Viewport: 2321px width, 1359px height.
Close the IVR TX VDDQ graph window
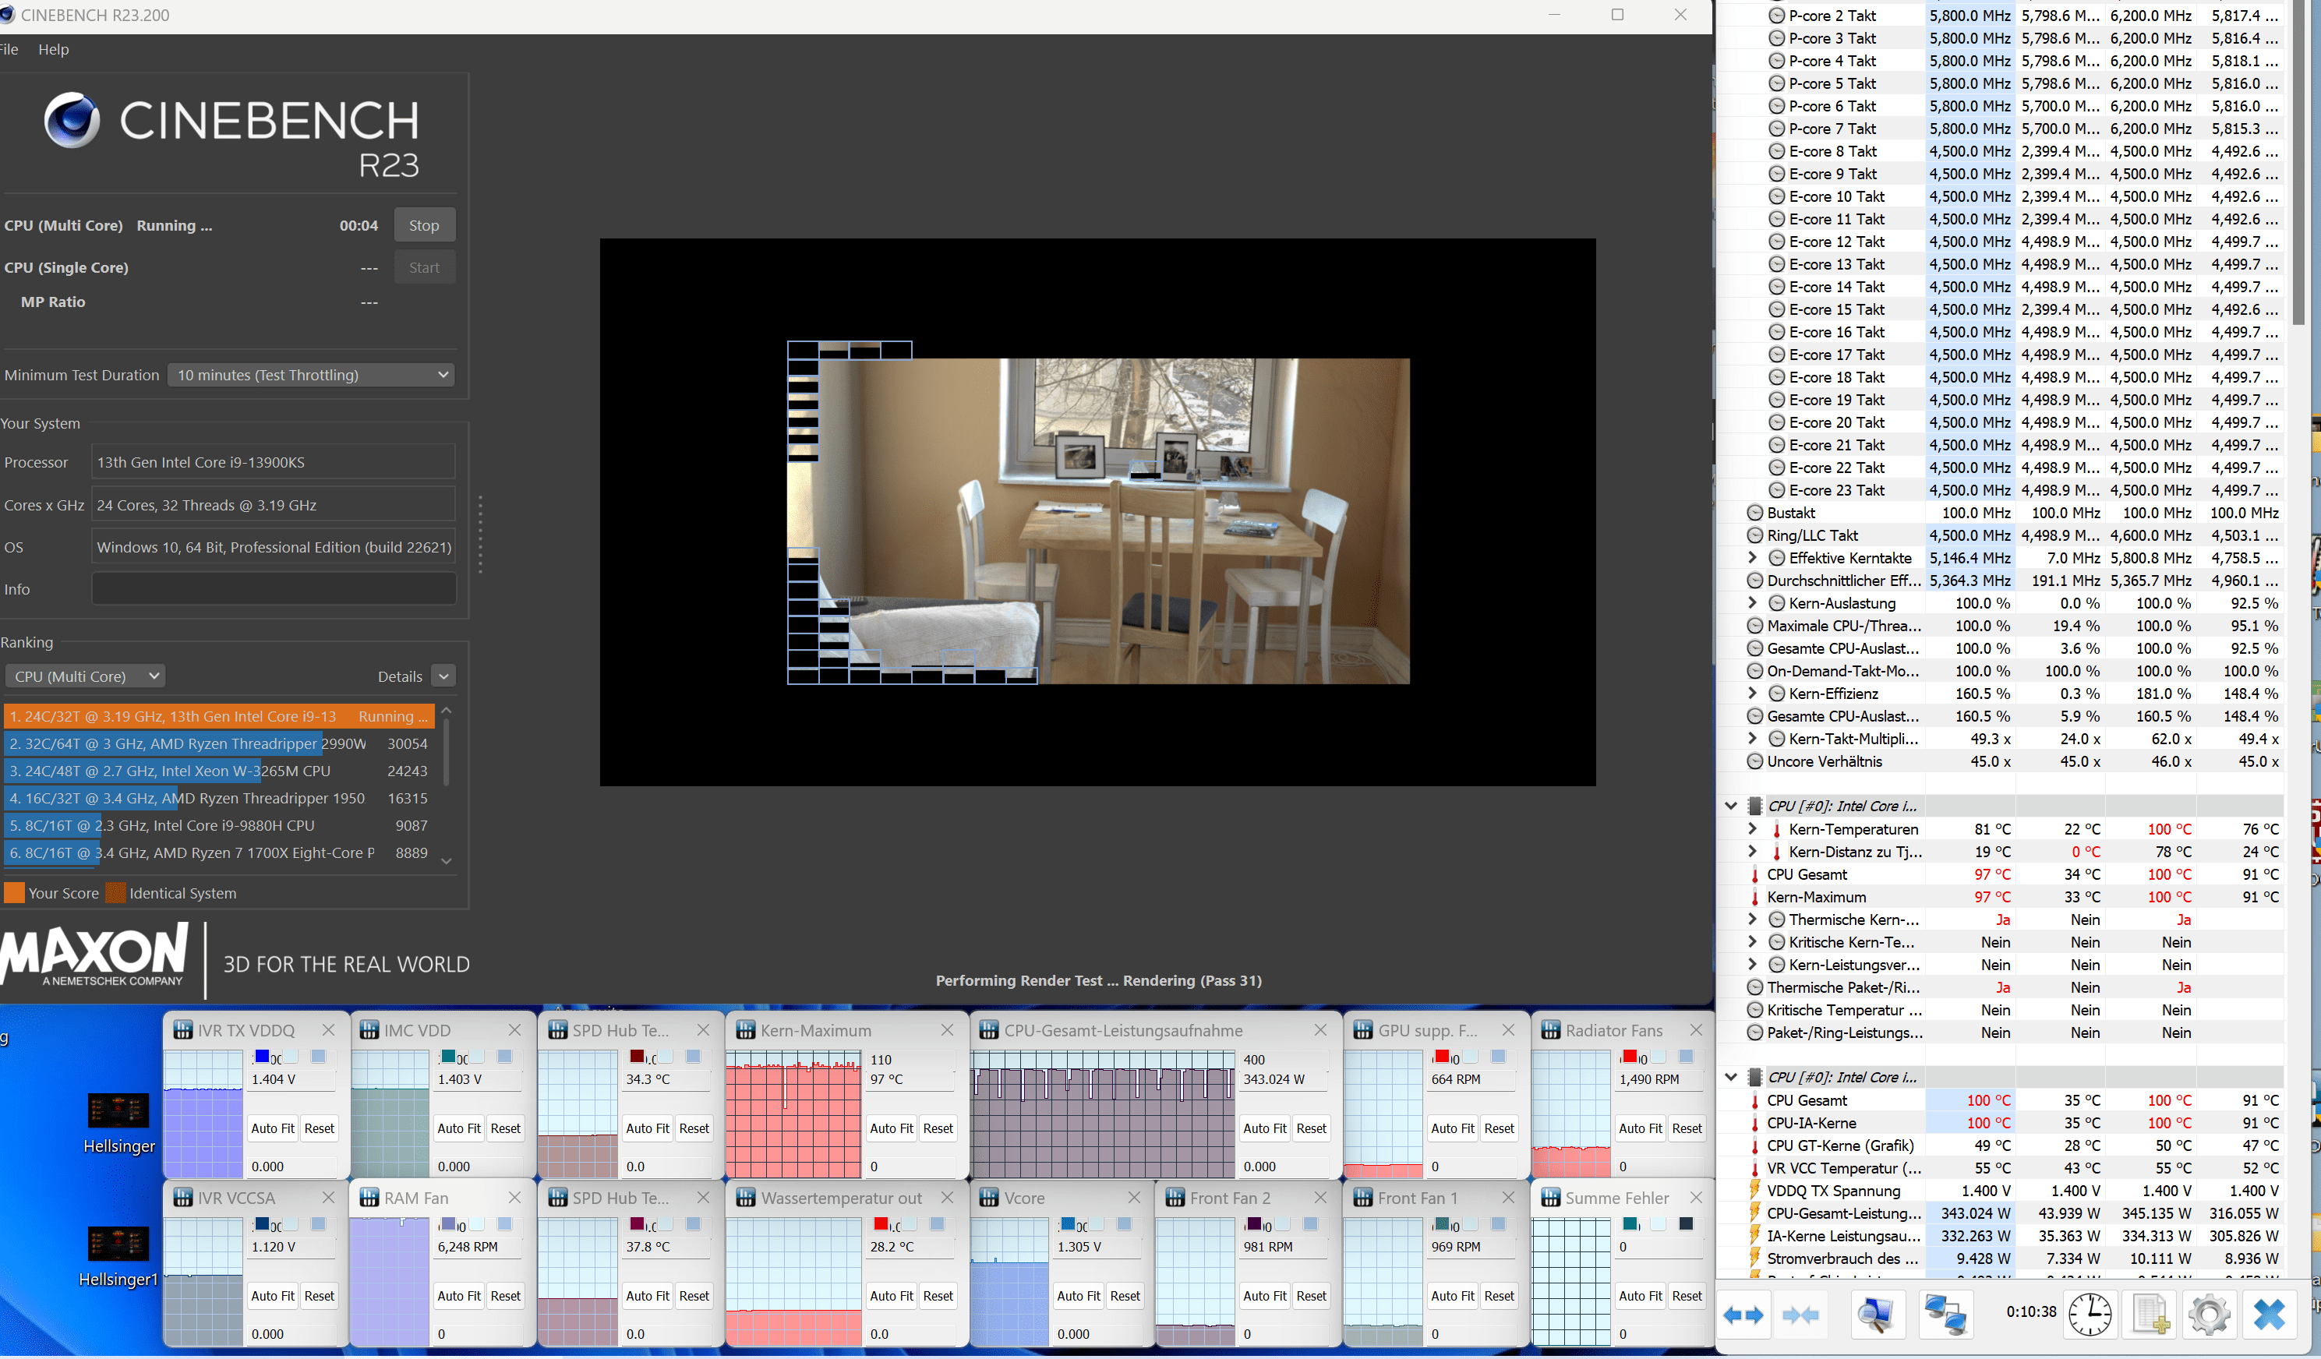coord(328,1030)
